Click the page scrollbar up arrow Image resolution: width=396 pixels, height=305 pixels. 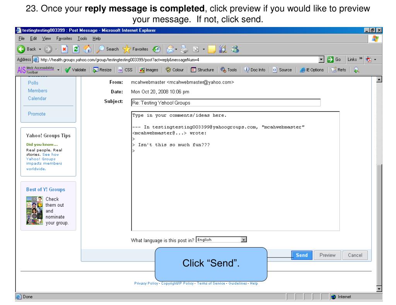tap(379, 79)
